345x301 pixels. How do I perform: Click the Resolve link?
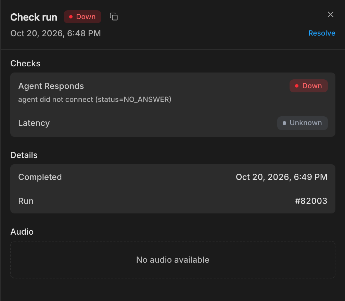[x=322, y=33]
